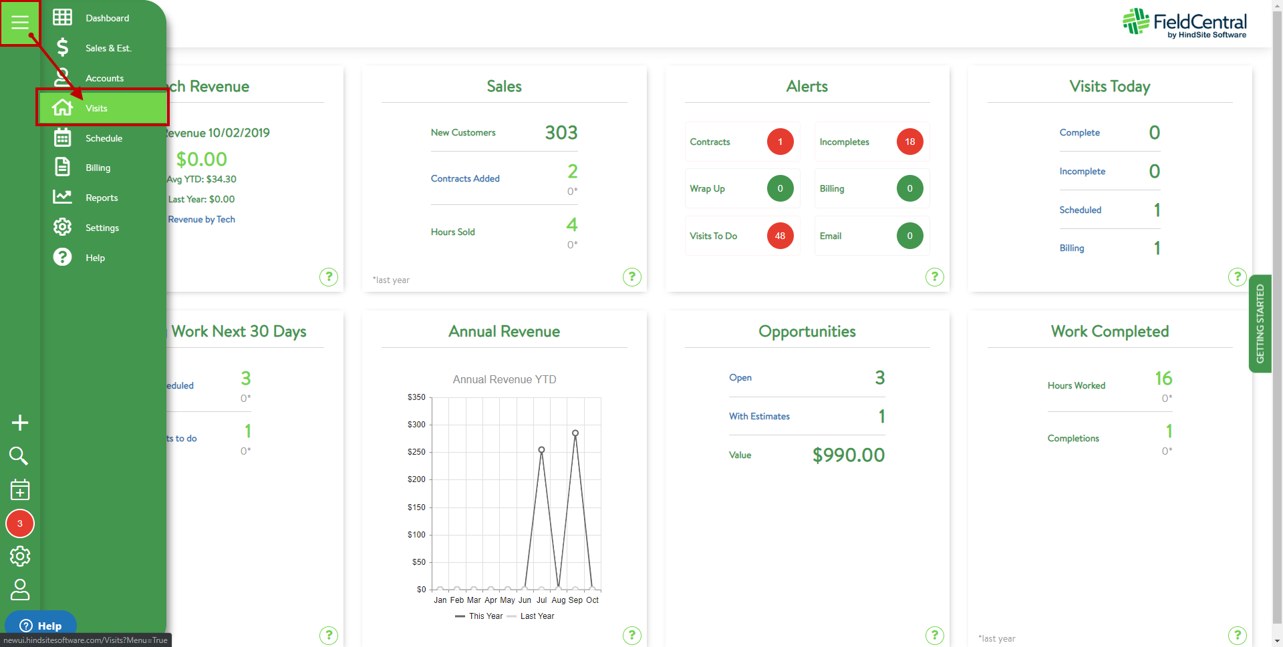This screenshot has width=1283, height=647.
Task: Open the red notifications badge showing 3
Action: 20,523
